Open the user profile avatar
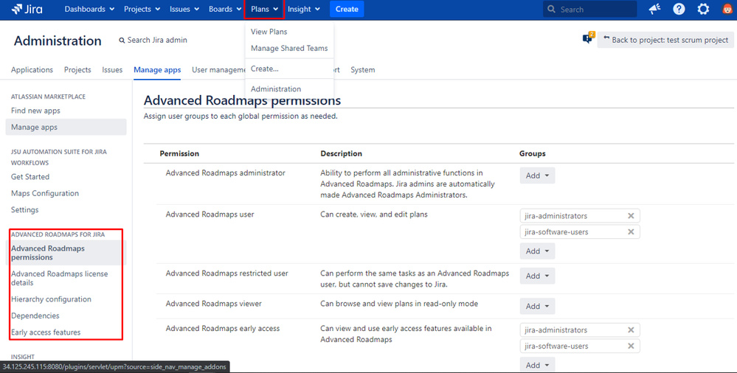The width and height of the screenshot is (737, 373). (x=727, y=9)
